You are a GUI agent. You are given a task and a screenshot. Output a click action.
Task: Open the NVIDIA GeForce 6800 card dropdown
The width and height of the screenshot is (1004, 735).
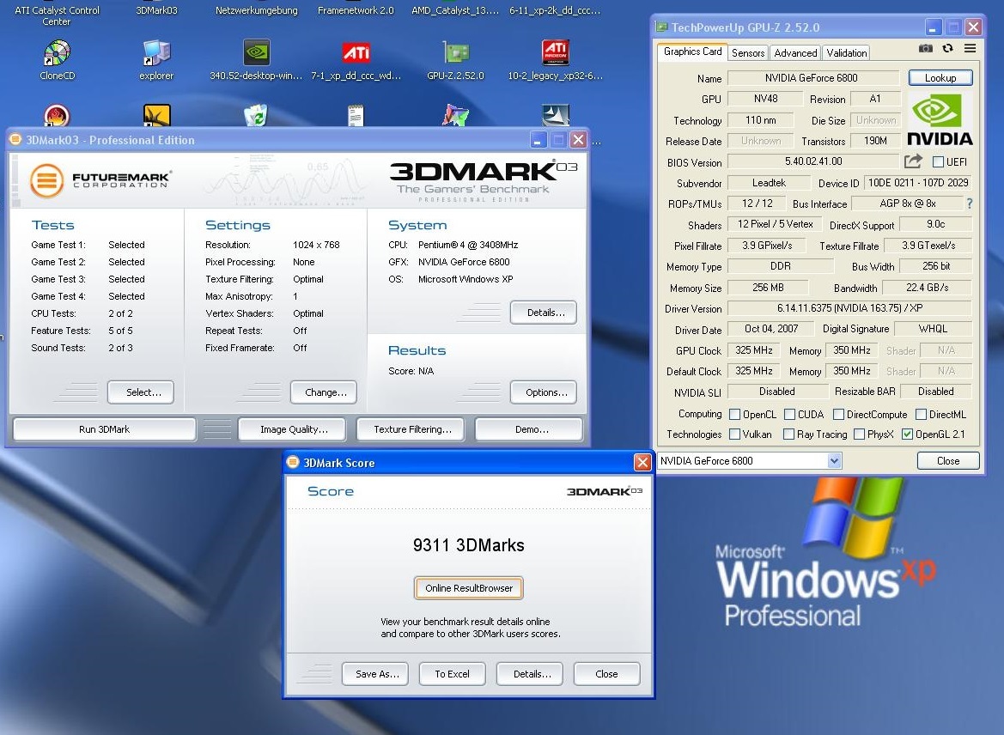coord(834,461)
